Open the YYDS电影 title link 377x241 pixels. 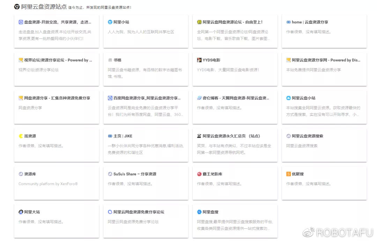pos(211,60)
